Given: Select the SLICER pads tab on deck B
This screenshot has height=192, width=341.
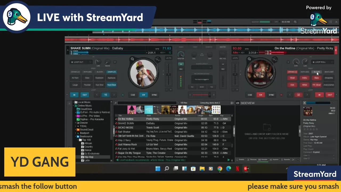Looking at the screenshot, I should 317,72.
